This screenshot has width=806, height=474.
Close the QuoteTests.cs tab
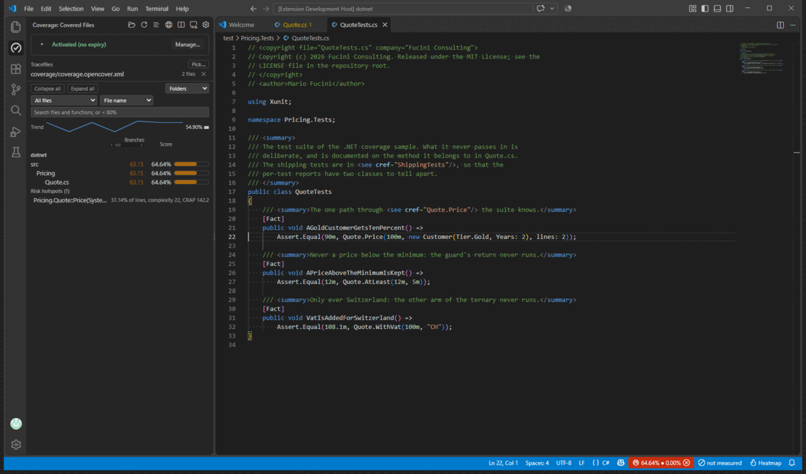coord(384,25)
